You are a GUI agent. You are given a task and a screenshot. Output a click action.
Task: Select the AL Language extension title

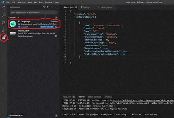24,21
